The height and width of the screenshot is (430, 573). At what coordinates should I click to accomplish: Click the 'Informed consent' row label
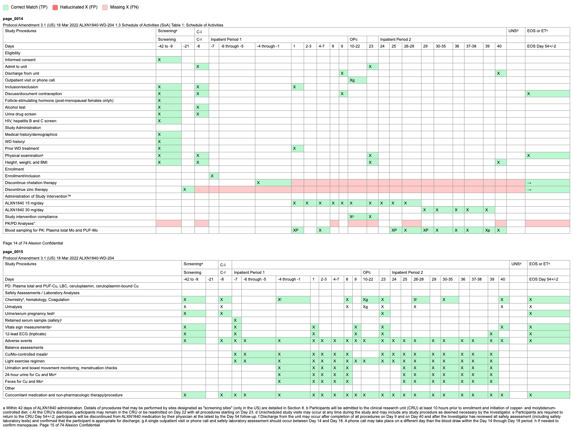coord(20,60)
